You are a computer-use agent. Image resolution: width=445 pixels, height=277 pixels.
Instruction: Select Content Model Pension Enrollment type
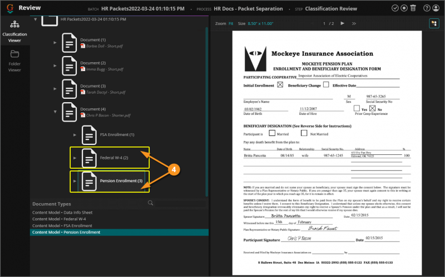click(119, 232)
